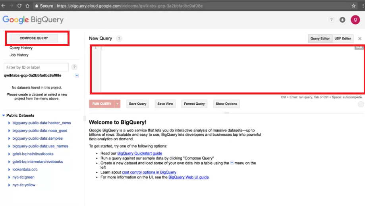Viewport: 365px width, 206px height.
Task: Expand nyc-tlc:yellow dataset
Action: tap(9, 185)
